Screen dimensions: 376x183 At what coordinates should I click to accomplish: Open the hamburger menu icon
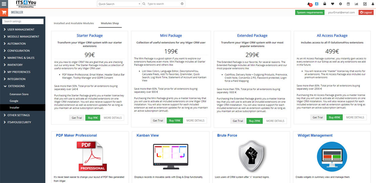point(4,4)
